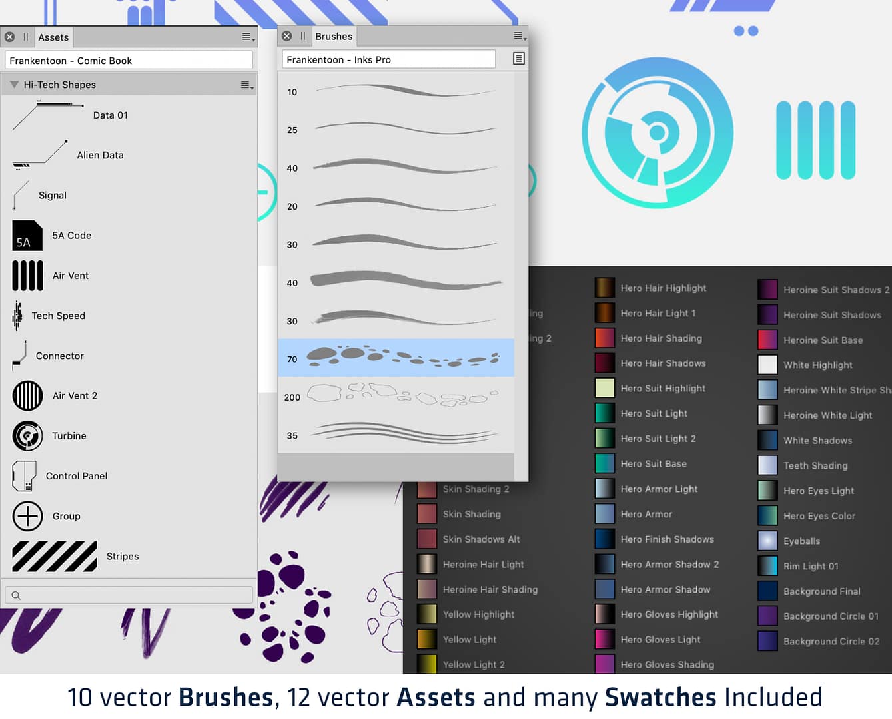Click the Hero Suit Base color swatch
The height and width of the screenshot is (719, 892).
[604, 463]
